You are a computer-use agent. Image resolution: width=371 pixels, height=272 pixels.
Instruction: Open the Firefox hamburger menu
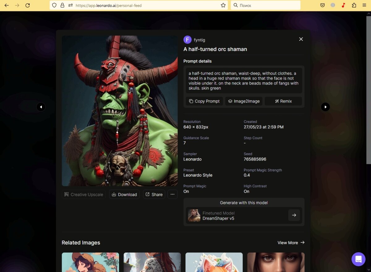[x=365, y=5]
